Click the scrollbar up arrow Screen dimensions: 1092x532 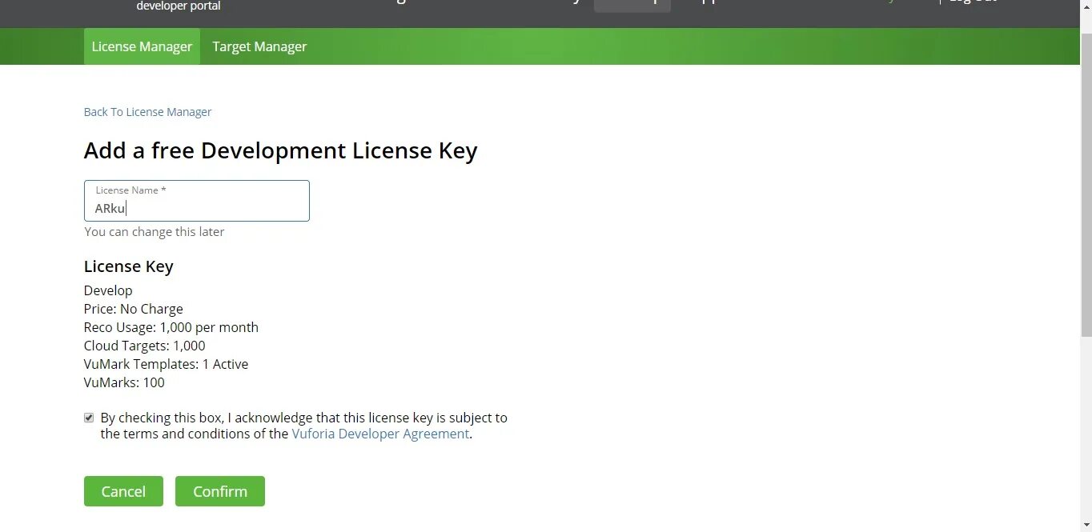pyautogui.click(x=1086, y=6)
